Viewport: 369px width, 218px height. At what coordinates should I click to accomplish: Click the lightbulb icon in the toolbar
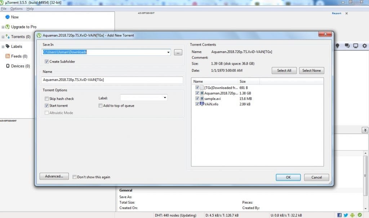[338, 46]
